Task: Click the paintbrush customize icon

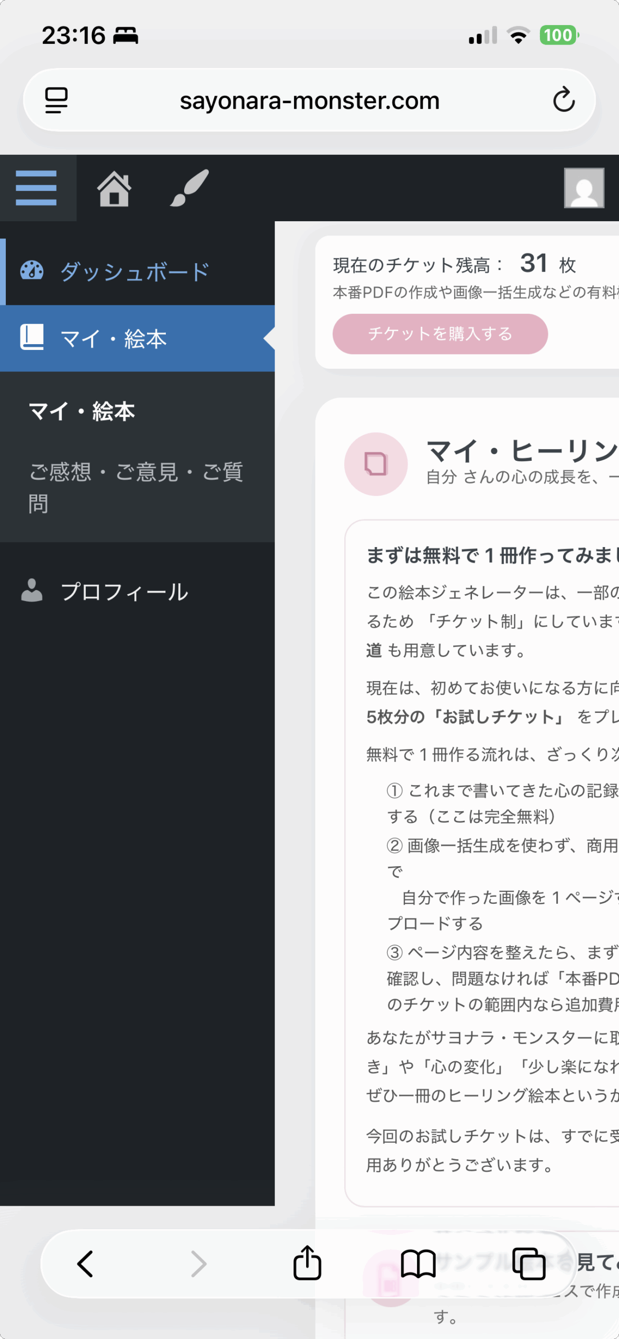Action: point(189,188)
